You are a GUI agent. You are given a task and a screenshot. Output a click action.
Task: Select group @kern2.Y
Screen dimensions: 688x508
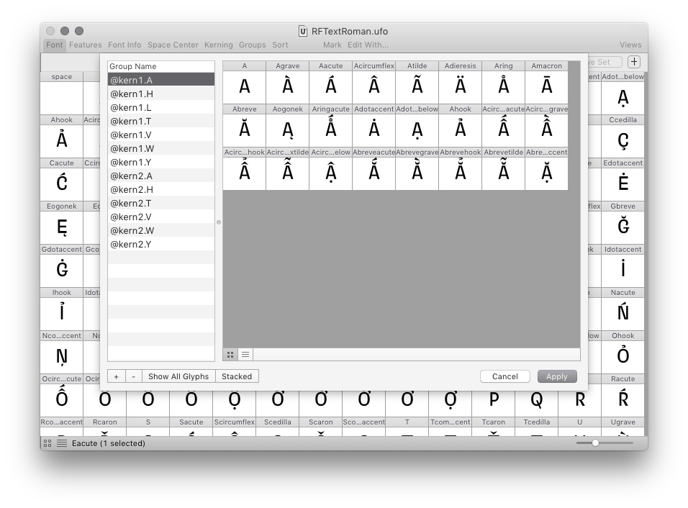tap(161, 245)
